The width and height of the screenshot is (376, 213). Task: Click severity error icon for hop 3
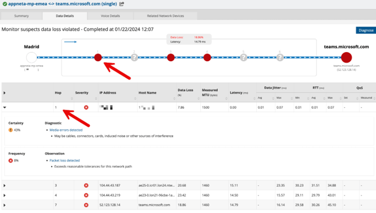point(86,185)
